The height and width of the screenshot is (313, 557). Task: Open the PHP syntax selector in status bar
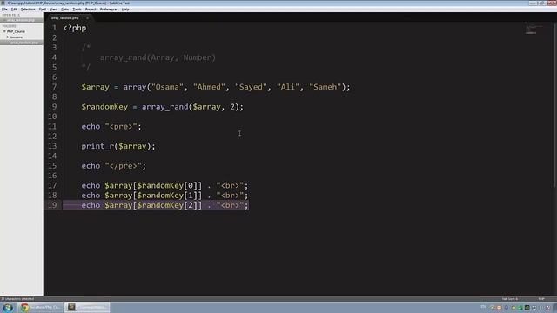541,299
